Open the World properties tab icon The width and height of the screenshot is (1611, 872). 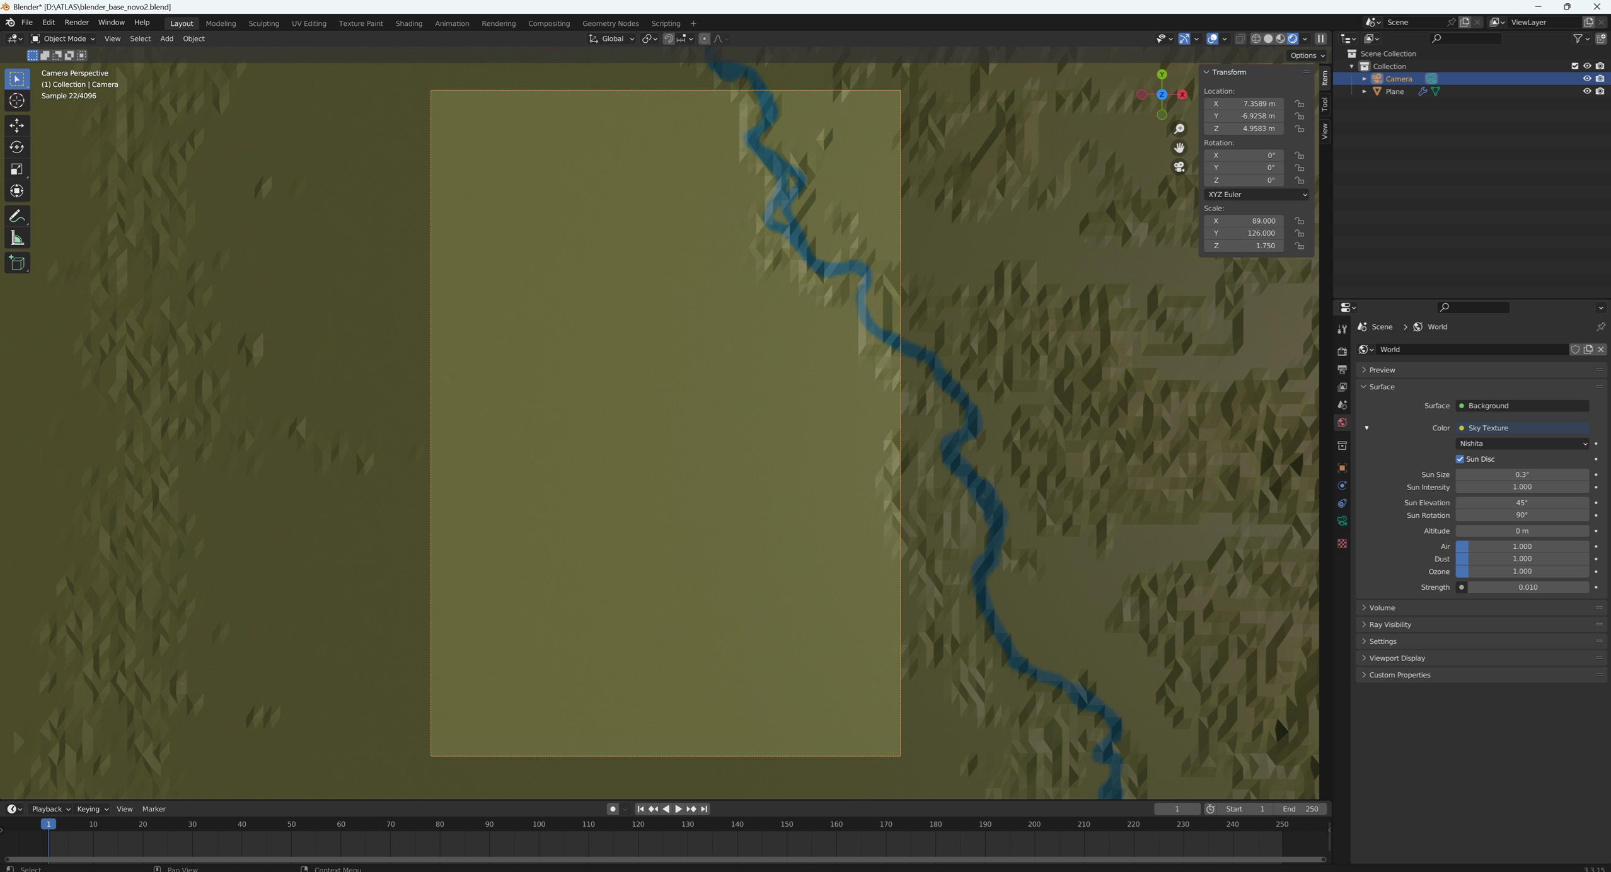tap(1342, 423)
